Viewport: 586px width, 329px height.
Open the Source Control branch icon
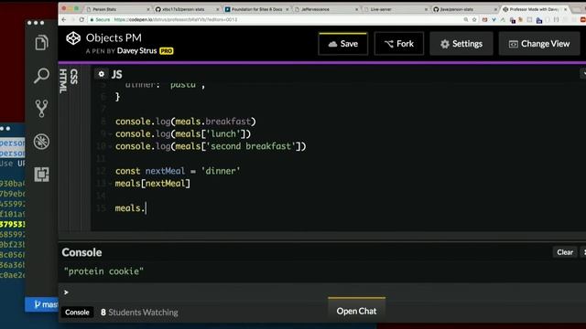click(x=41, y=109)
